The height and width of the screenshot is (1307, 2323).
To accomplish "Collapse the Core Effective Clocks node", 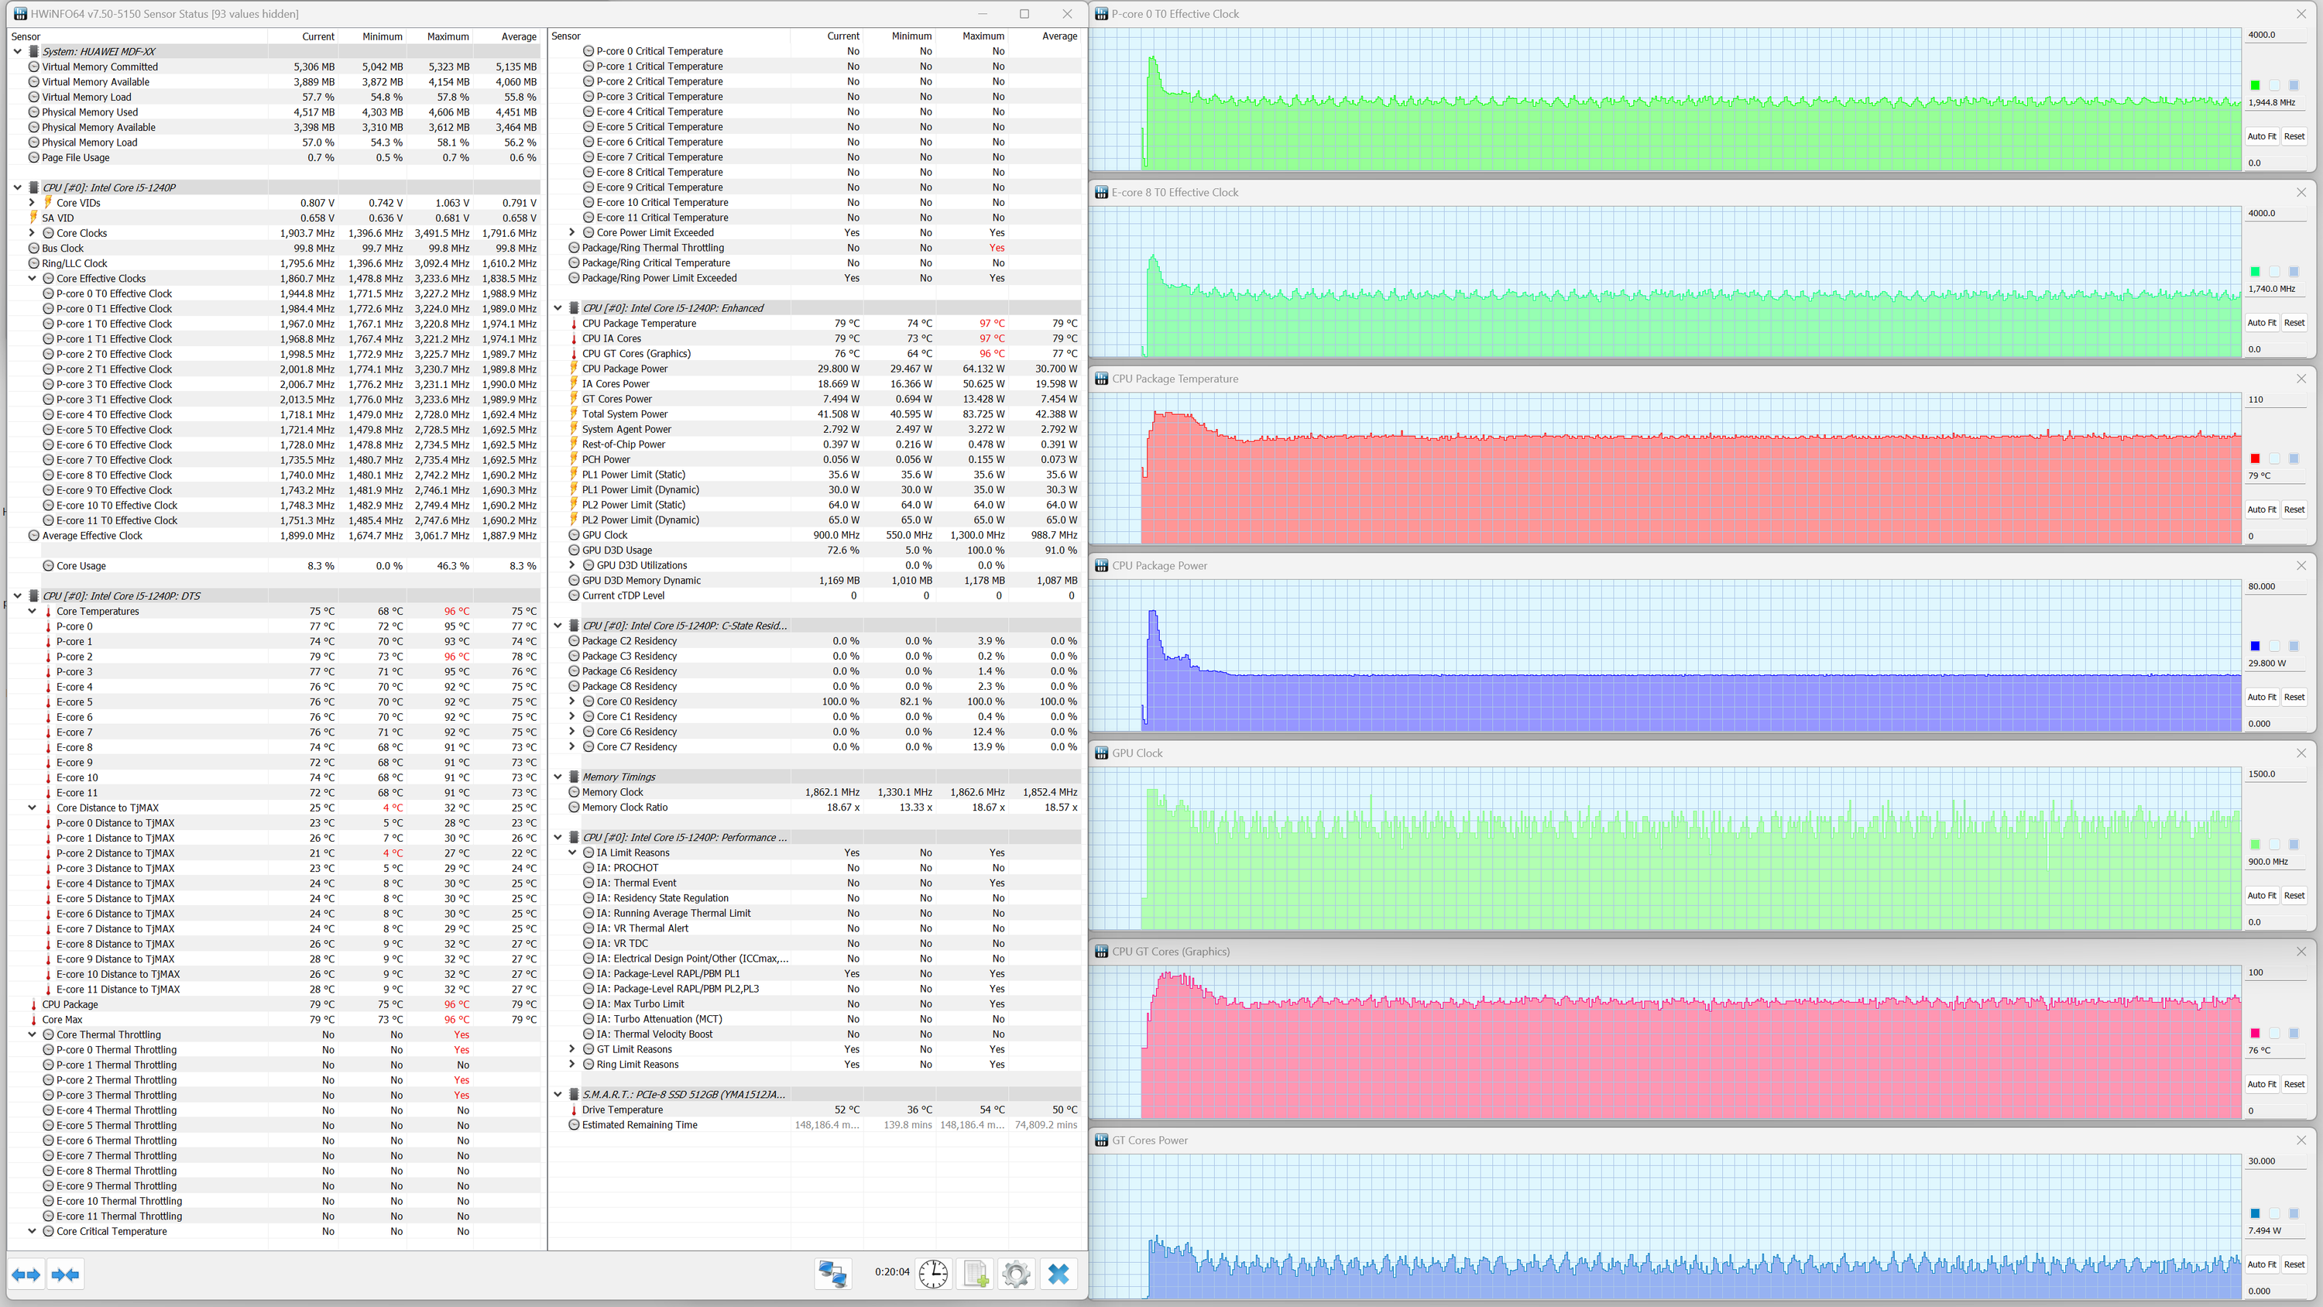I will (x=33, y=279).
